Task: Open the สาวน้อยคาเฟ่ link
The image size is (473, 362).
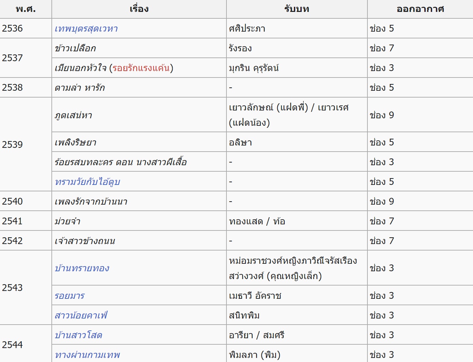Action: pos(83,315)
